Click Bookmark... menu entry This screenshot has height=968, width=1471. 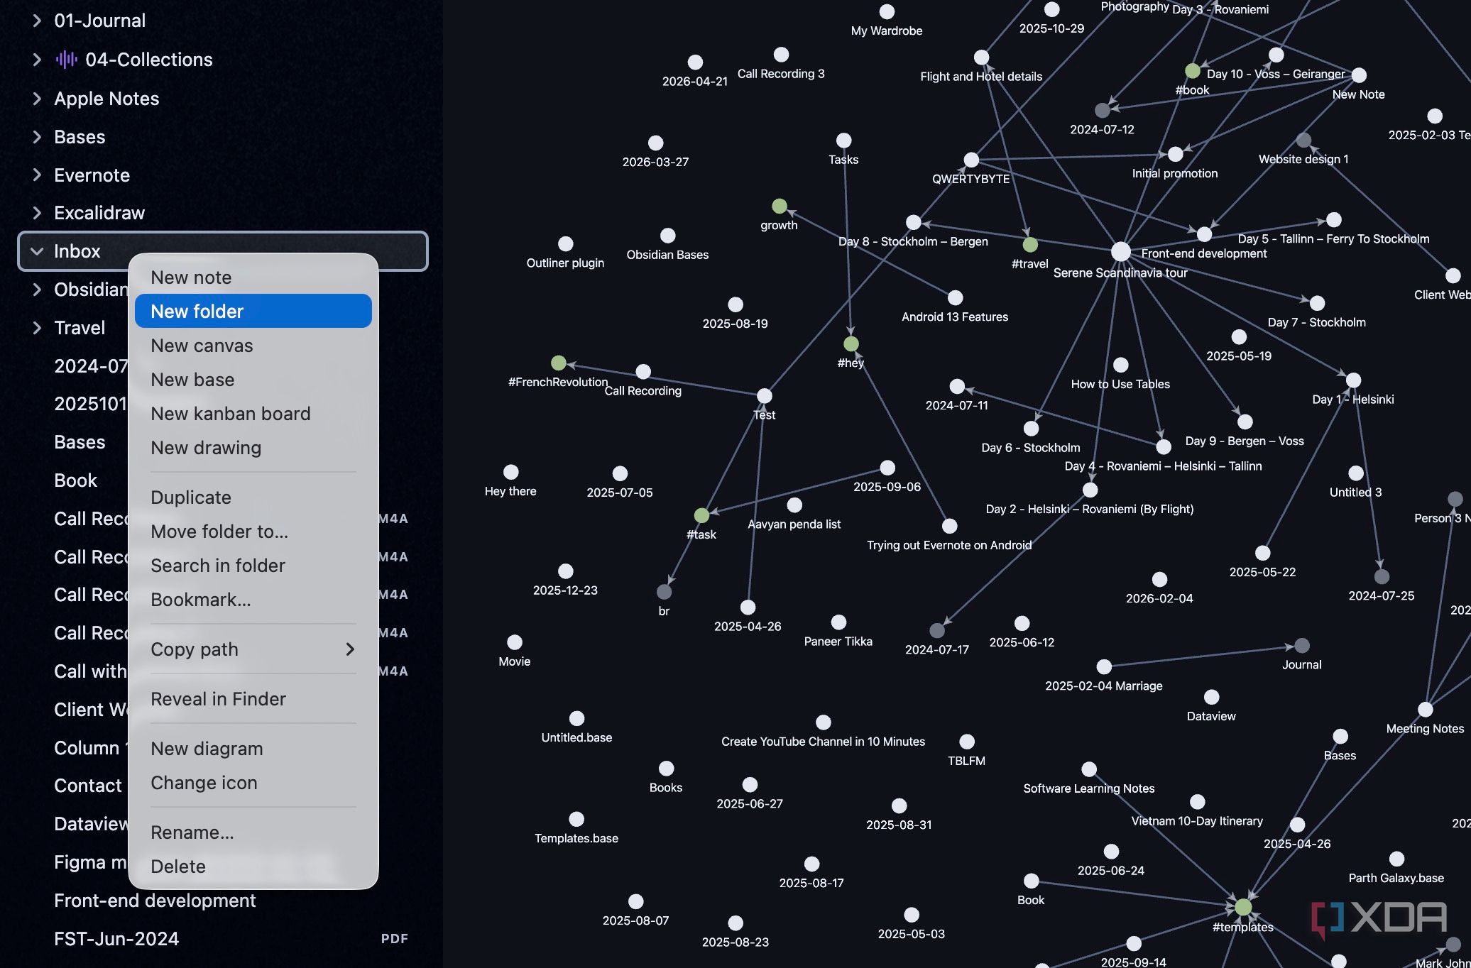pos(253,600)
